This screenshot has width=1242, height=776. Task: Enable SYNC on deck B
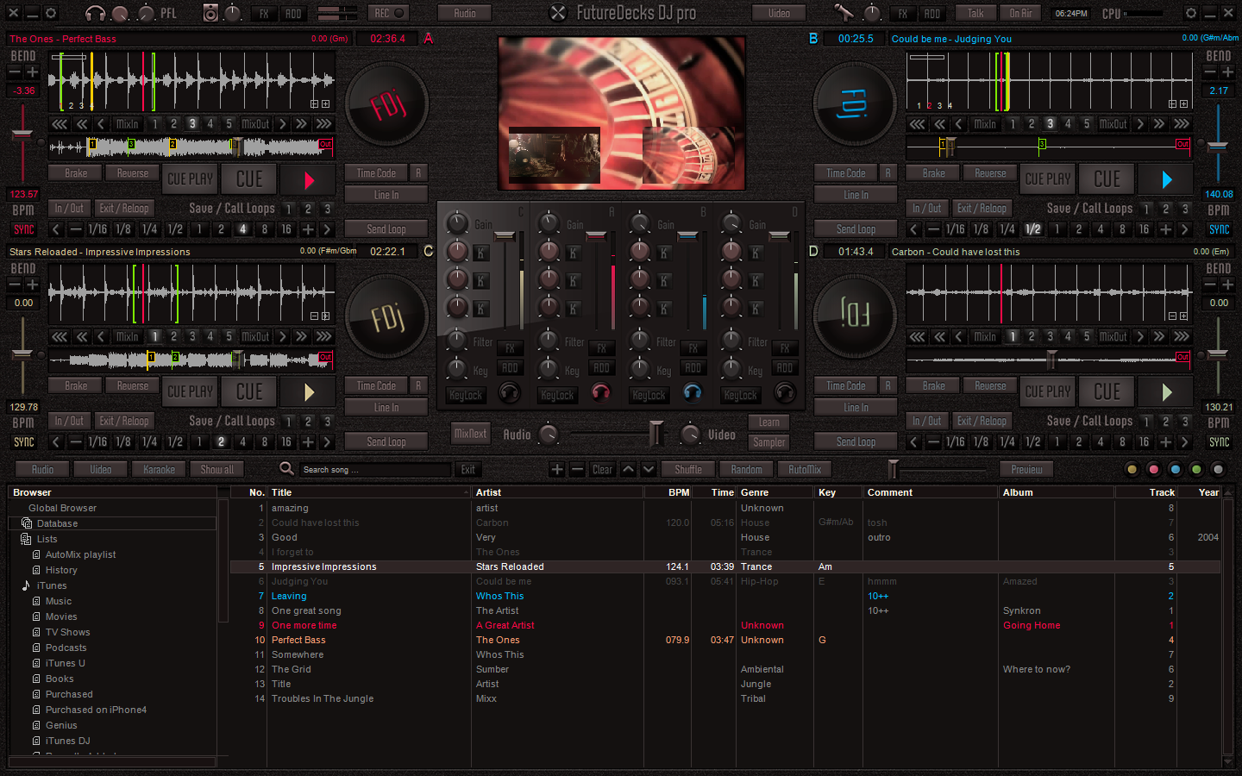click(x=1219, y=229)
